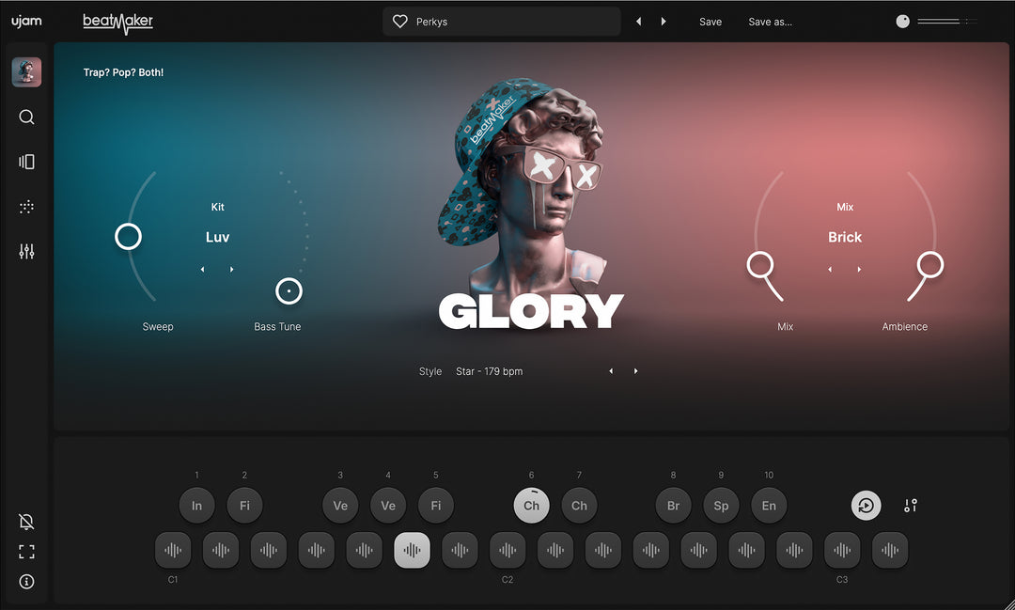The width and height of the screenshot is (1015, 610).
Task: Click the C2 instrument waveform pad
Action: [507, 551]
